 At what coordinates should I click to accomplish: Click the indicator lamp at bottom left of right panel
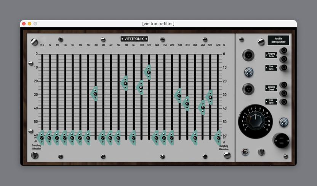(x=245, y=152)
